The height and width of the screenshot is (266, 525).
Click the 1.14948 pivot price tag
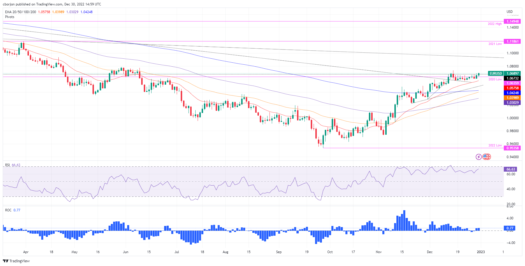[512, 21]
